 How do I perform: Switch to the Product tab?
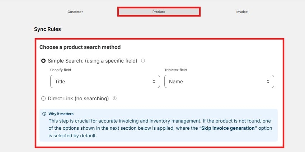pyautogui.click(x=159, y=12)
